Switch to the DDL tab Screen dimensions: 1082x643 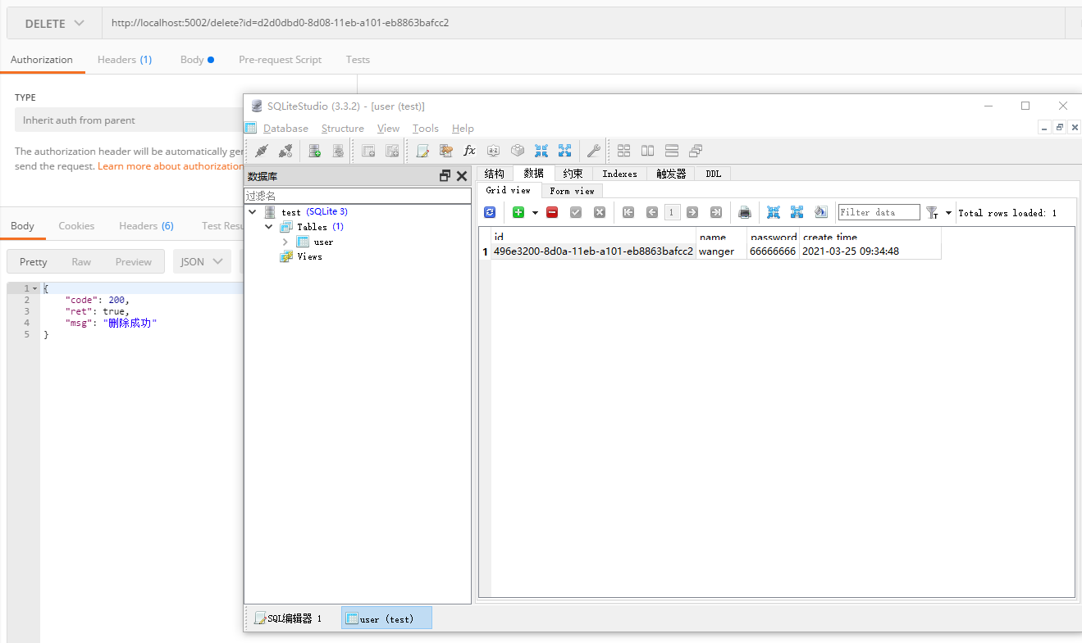click(x=713, y=174)
